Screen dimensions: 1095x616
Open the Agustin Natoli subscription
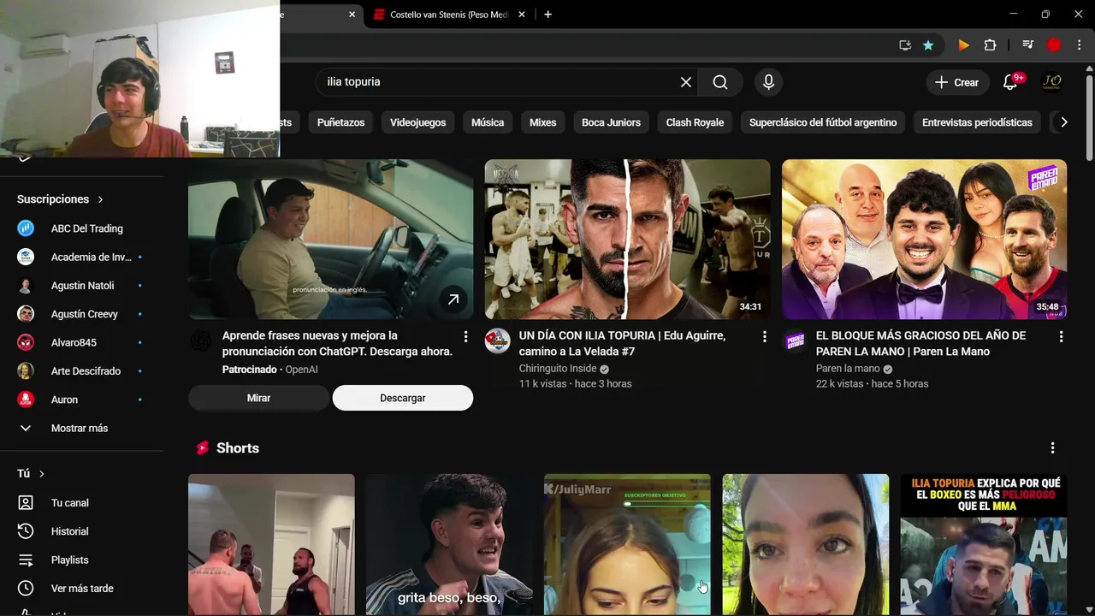tap(81, 286)
